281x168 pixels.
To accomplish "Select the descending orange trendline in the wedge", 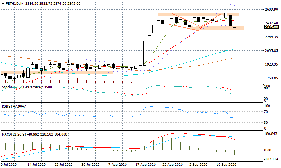I will click(185, 20).
